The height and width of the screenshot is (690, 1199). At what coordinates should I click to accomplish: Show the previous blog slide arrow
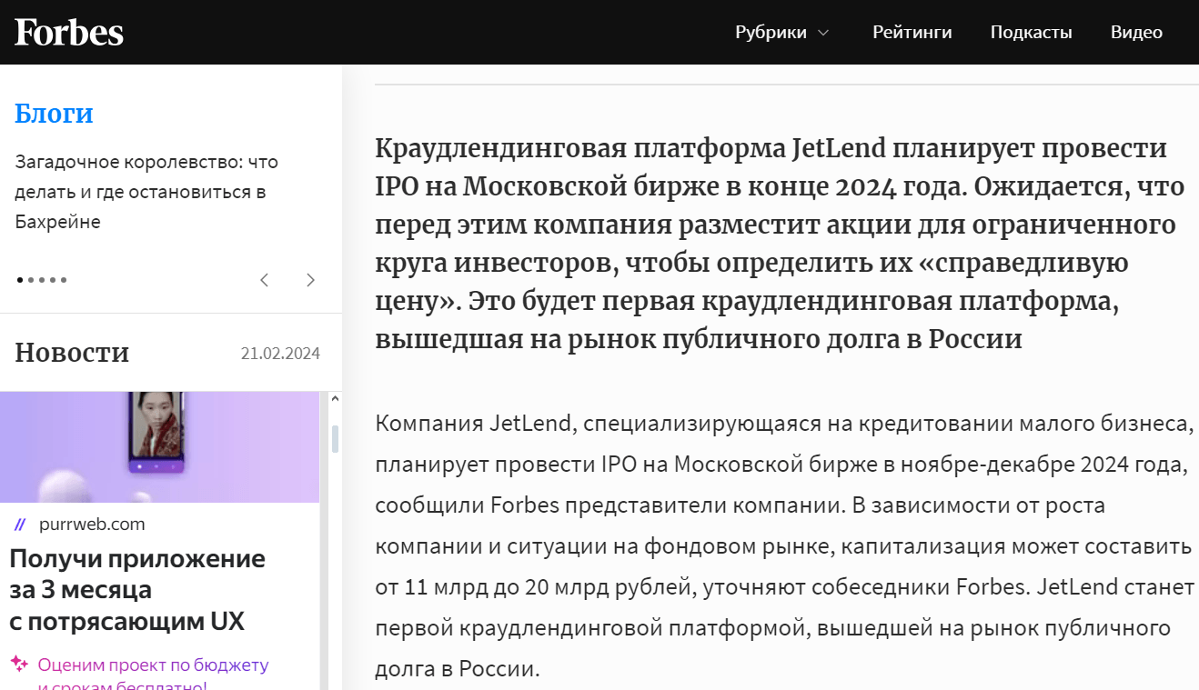point(265,280)
